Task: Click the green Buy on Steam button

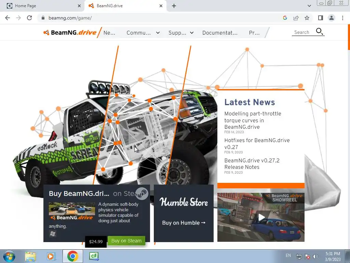Action: pyautogui.click(x=126, y=241)
